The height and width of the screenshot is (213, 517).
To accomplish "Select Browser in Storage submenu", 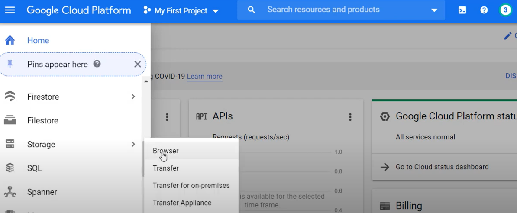I will click(191, 151).
